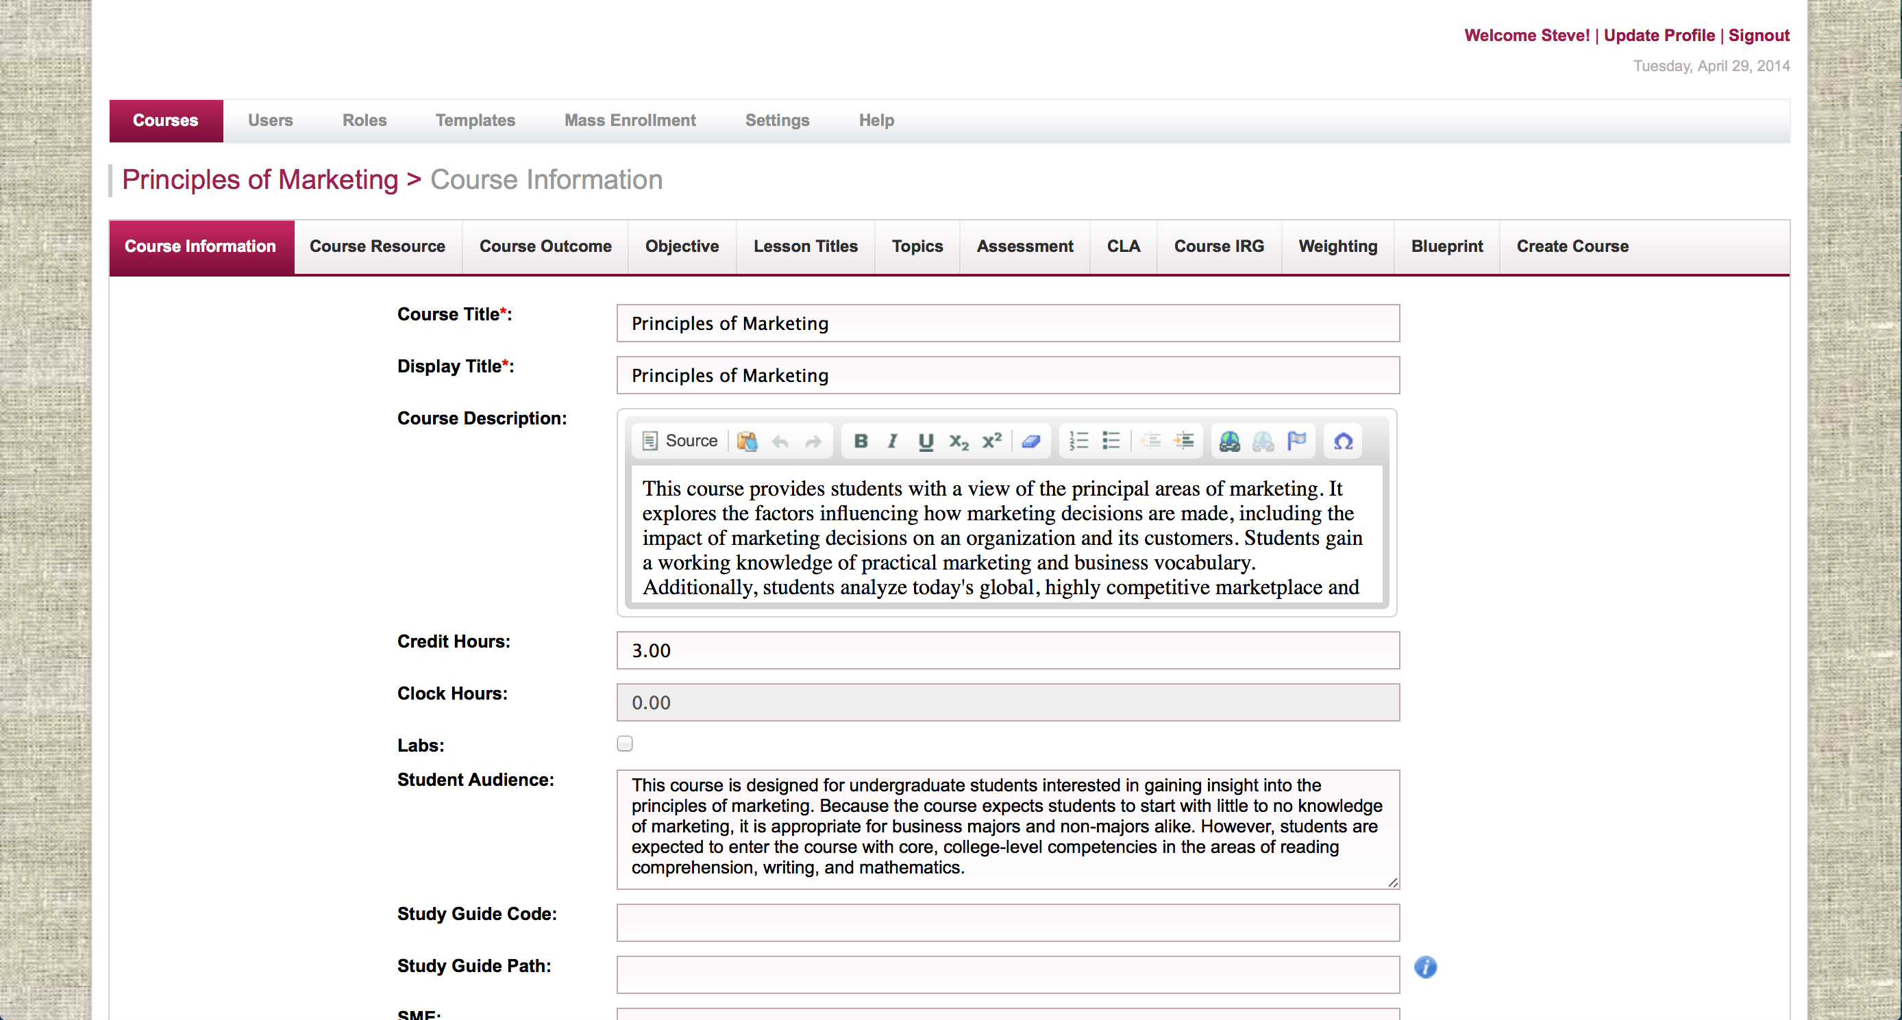This screenshot has width=1902, height=1020.
Task: Open the Courses main menu
Action: click(x=165, y=120)
